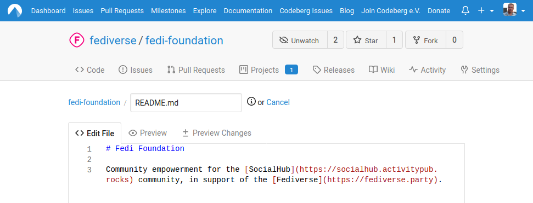533x203 pixels.
Task: Toggle Unwatch for this repository
Action: [300, 40]
